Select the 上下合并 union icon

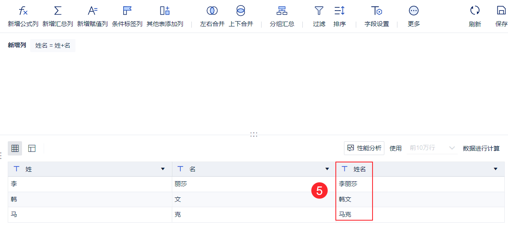(241, 11)
